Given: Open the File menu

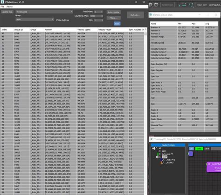Looking at the screenshot, I should click(2, 6).
